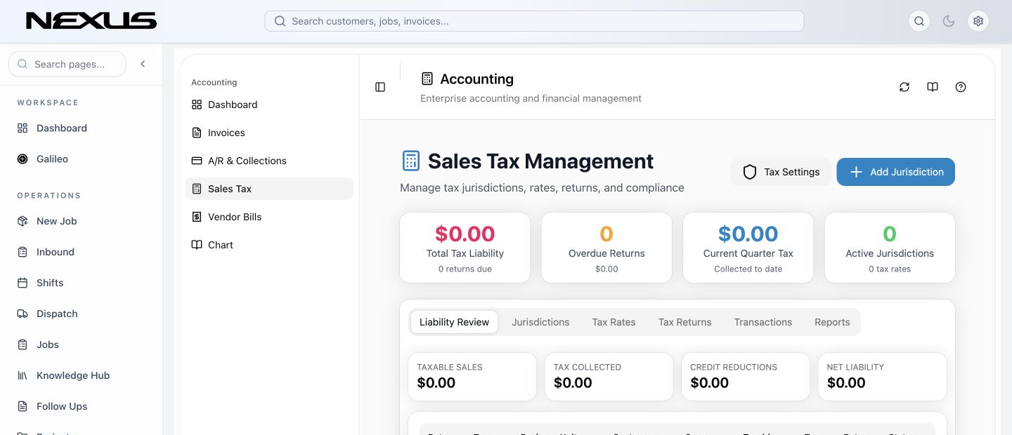Open A/R & Collections section
Screen dimensions: 1012x435
click(x=269, y=161)
